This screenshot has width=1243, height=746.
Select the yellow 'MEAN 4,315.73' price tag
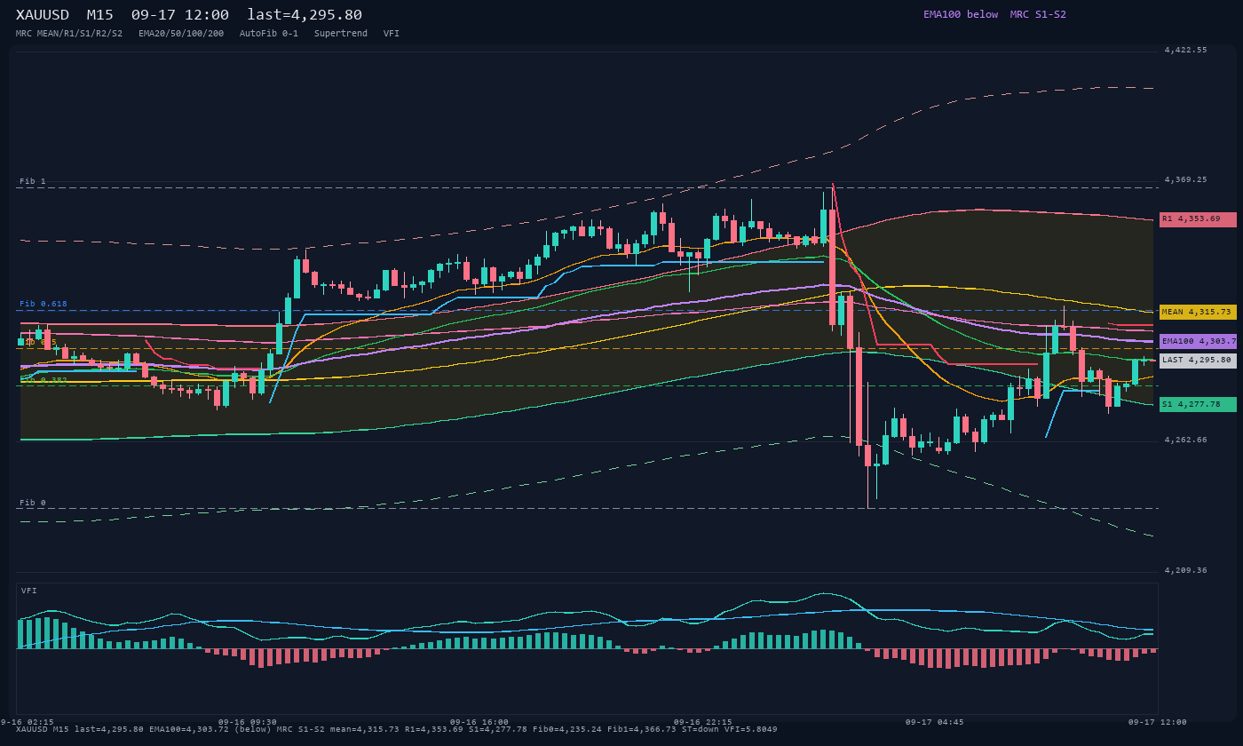(1198, 313)
